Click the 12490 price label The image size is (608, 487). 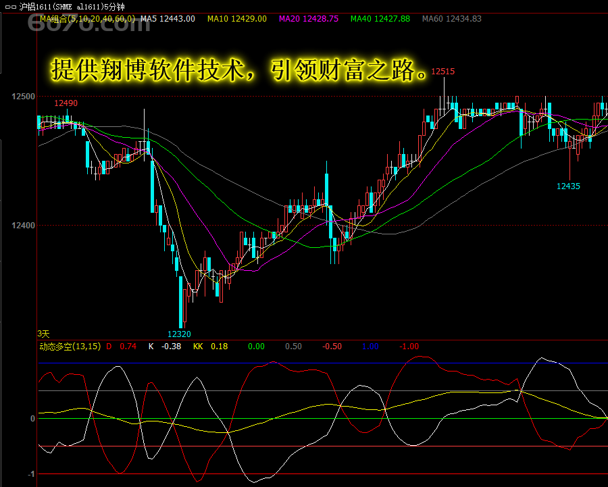pos(66,103)
